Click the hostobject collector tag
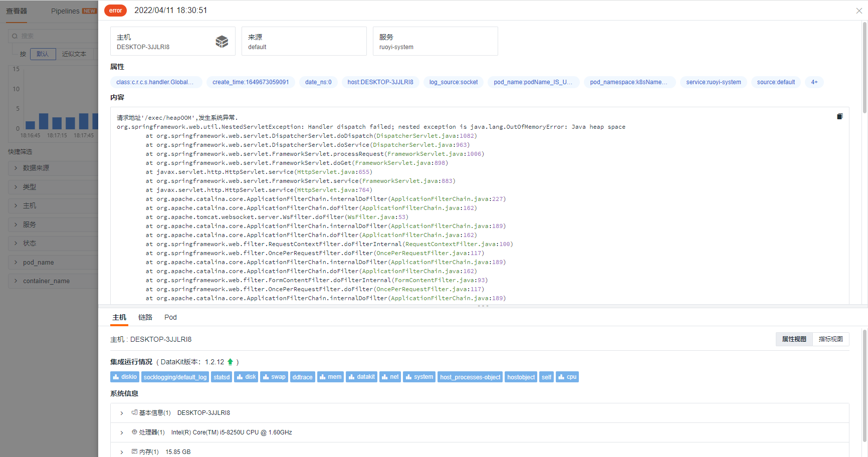Screen dimensions: 868x457 [x=521, y=377]
